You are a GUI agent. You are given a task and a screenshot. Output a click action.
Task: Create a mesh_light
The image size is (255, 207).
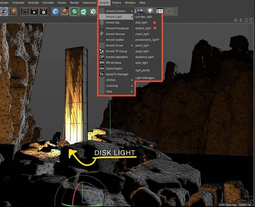pyautogui.click(x=147, y=34)
